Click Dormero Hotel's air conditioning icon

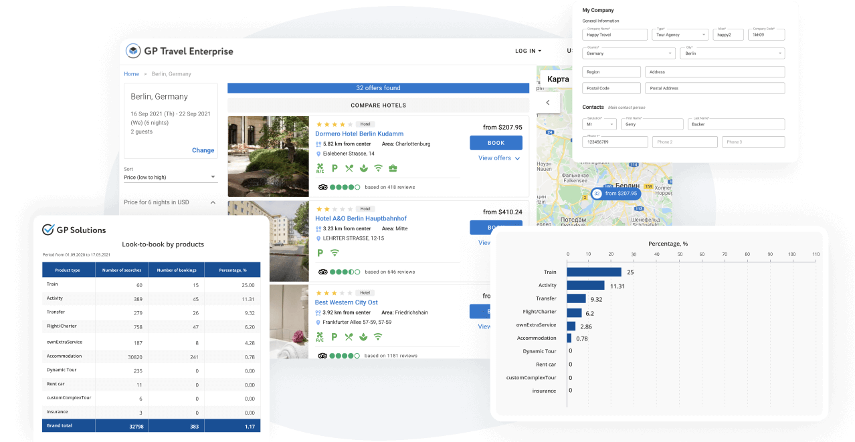pyautogui.click(x=320, y=168)
